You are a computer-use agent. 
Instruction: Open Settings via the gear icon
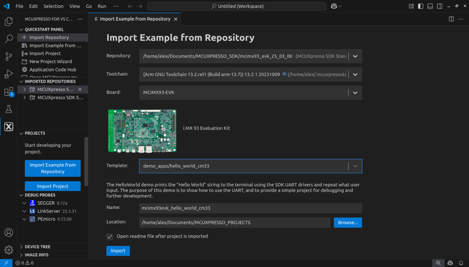9,250
